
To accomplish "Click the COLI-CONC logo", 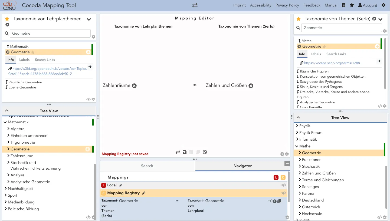I will [x=9, y=5].
